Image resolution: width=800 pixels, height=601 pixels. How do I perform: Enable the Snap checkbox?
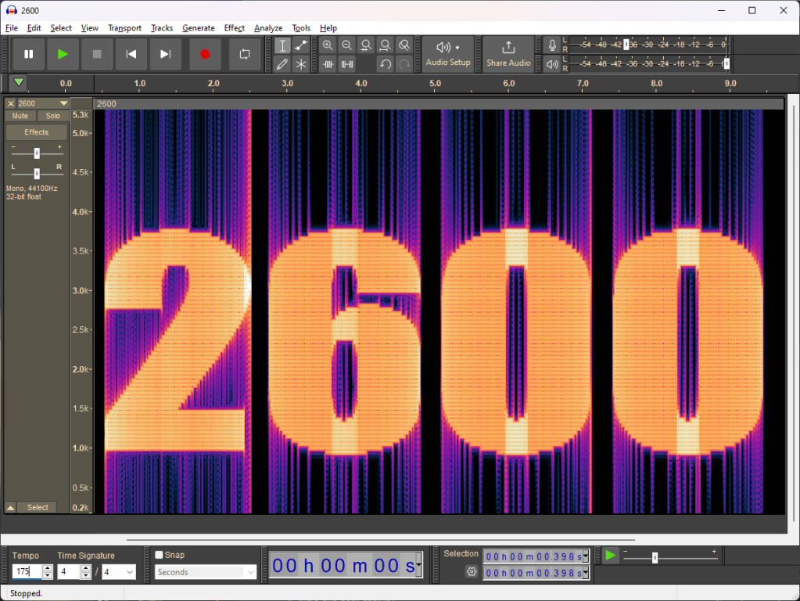tap(160, 555)
